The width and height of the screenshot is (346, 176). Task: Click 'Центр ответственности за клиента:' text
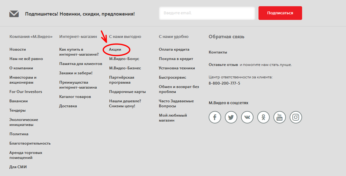point(240,77)
